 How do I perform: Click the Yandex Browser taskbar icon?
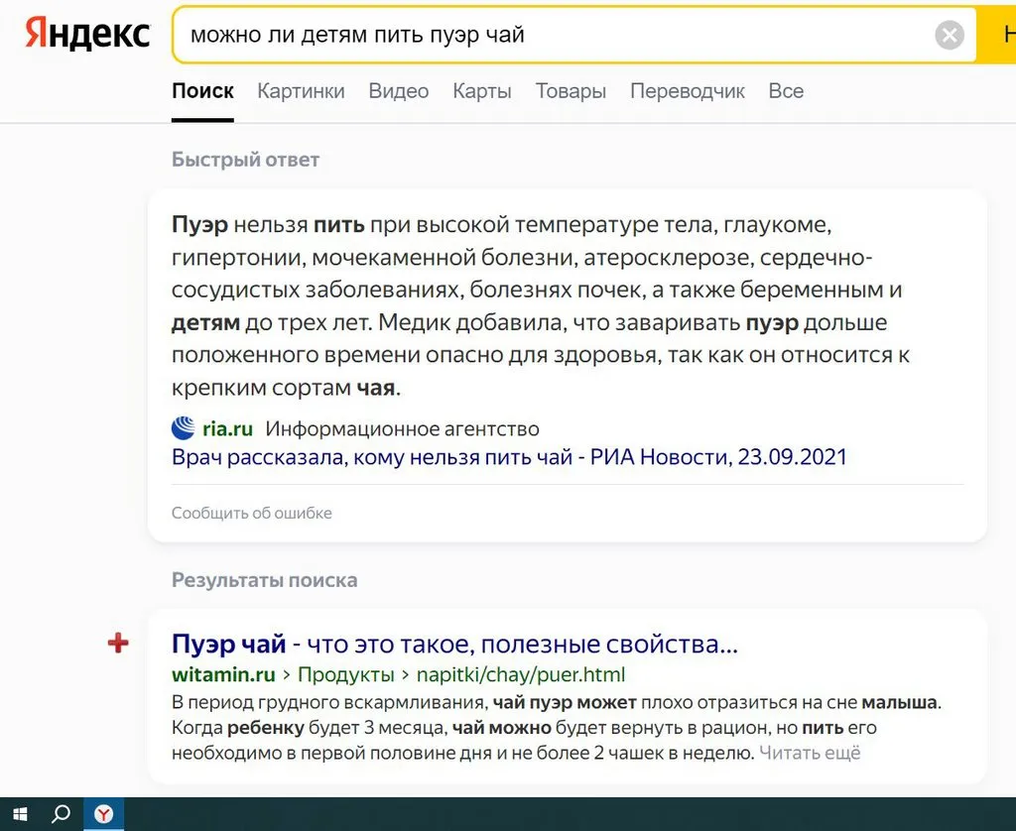(x=103, y=814)
